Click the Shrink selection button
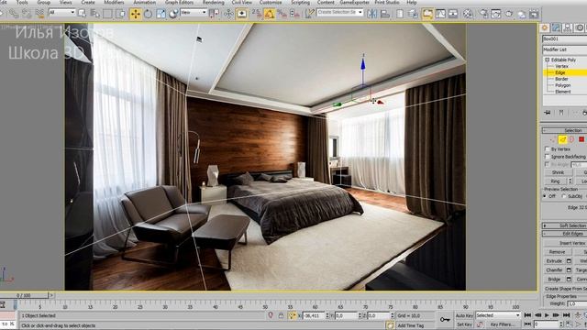Image resolution: width=587 pixels, height=330 pixels. pyautogui.click(x=558, y=172)
